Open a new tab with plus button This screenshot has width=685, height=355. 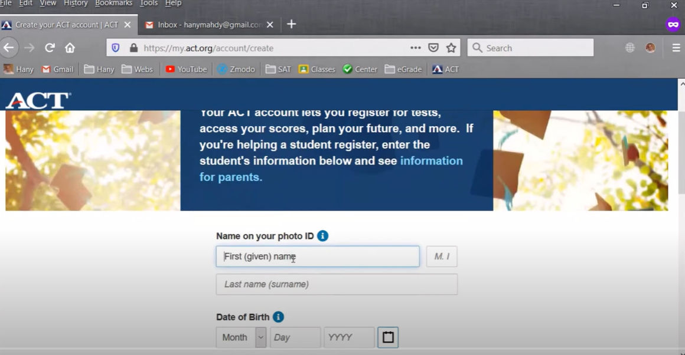point(291,24)
